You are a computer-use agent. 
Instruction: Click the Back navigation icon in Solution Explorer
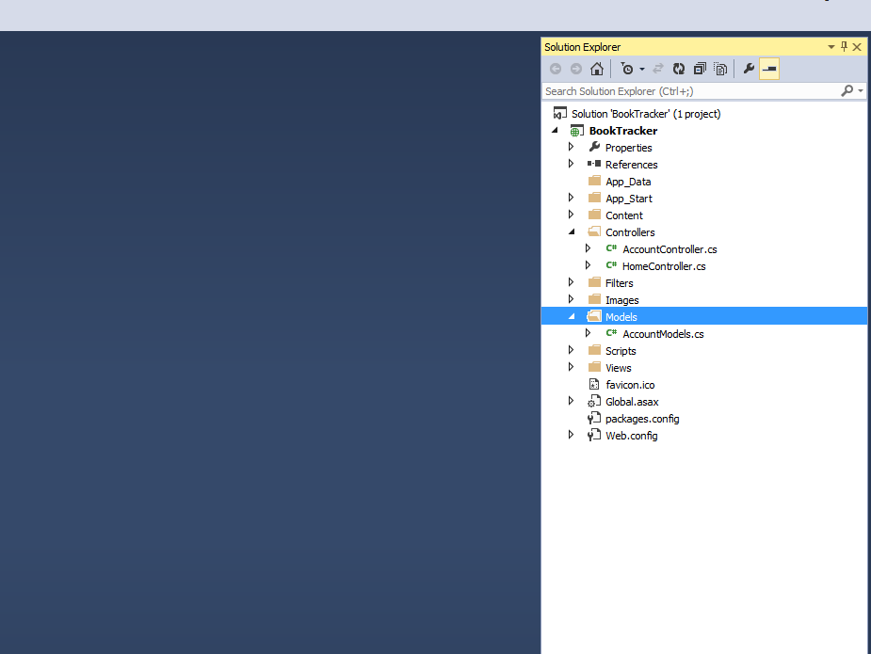(555, 69)
